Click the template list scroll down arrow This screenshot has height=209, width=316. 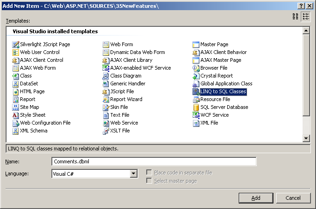(x=306, y=138)
